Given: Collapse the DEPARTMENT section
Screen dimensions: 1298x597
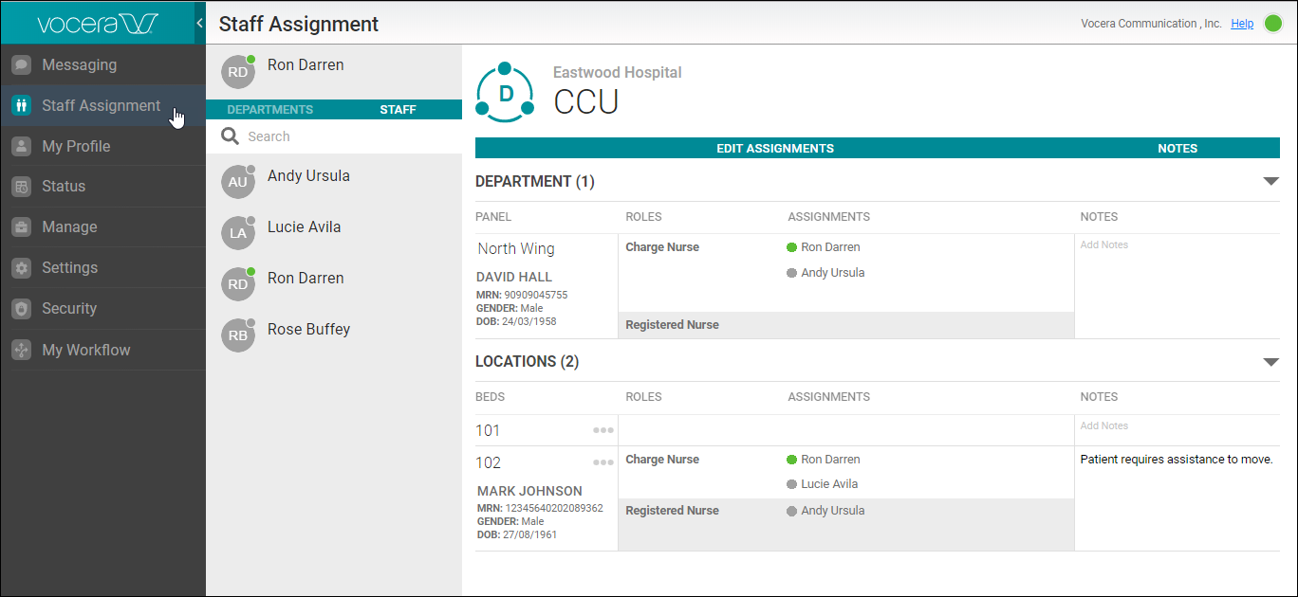Looking at the screenshot, I should coord(1270,181).
